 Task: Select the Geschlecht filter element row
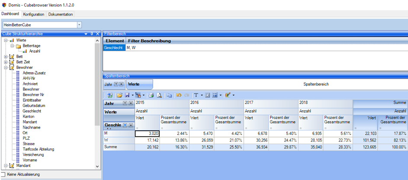pos(114,48)
